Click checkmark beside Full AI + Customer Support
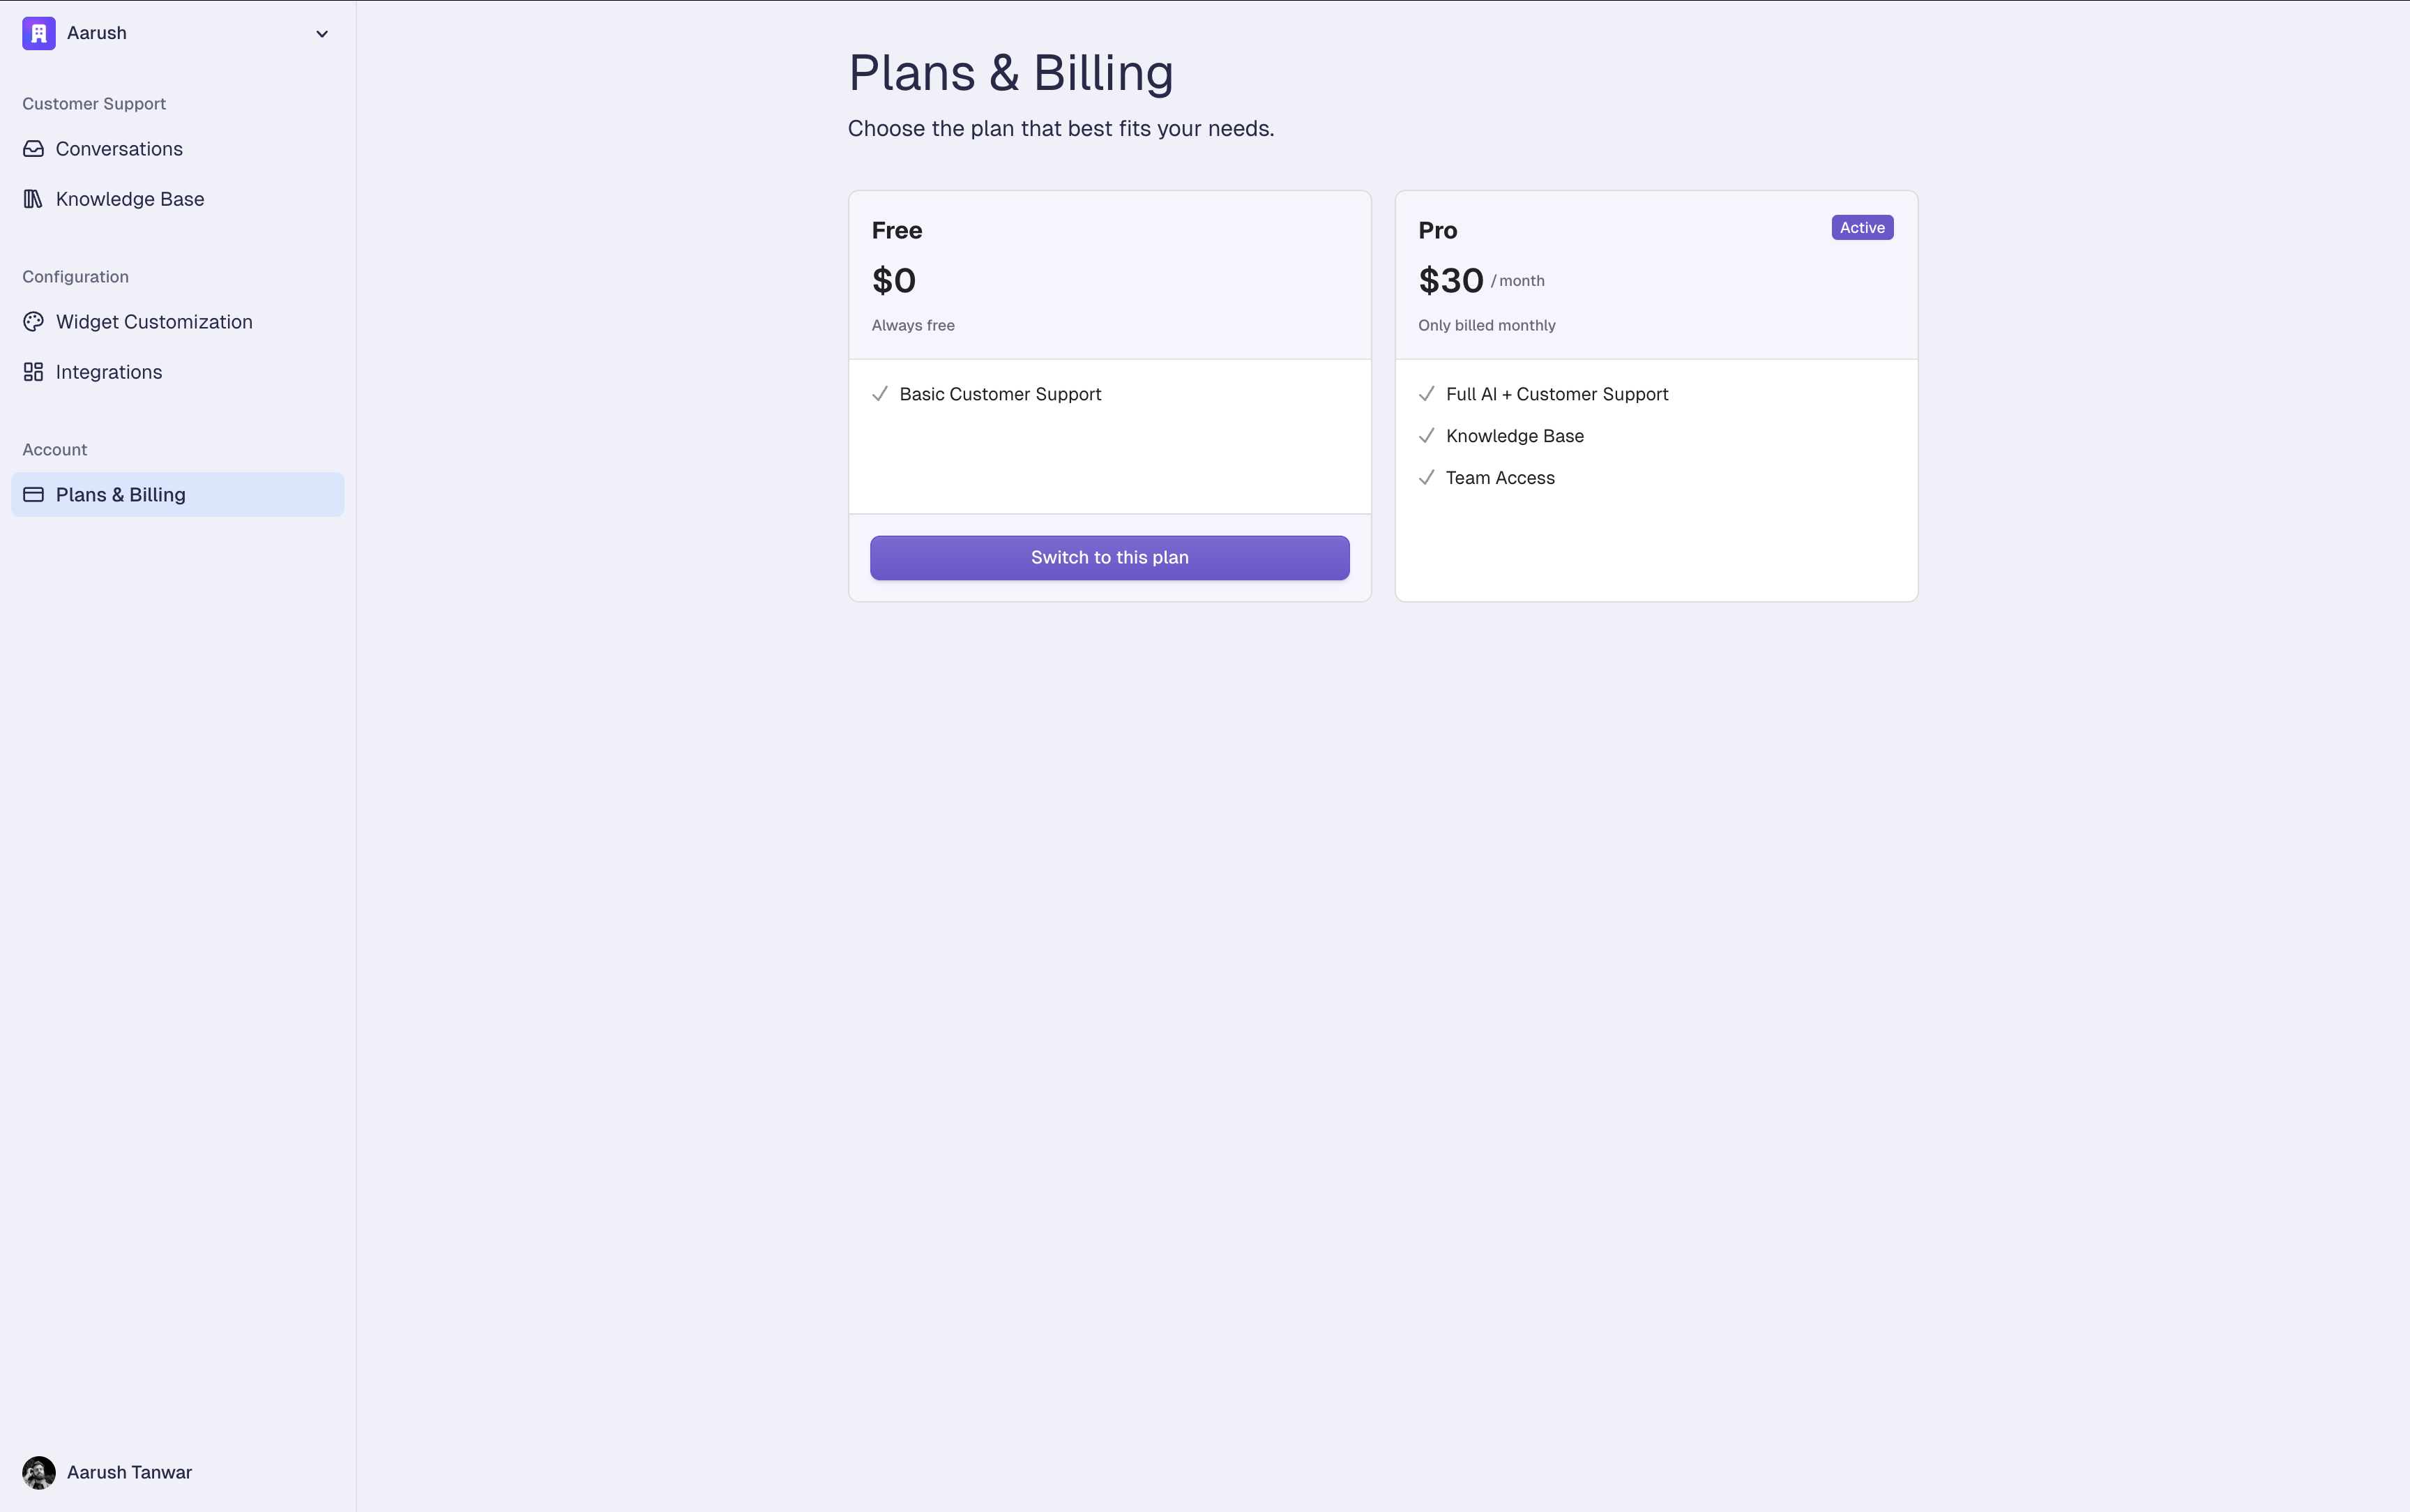Image resolution: width=2410 pixels, height=1512 pixels. point(1427,394)
